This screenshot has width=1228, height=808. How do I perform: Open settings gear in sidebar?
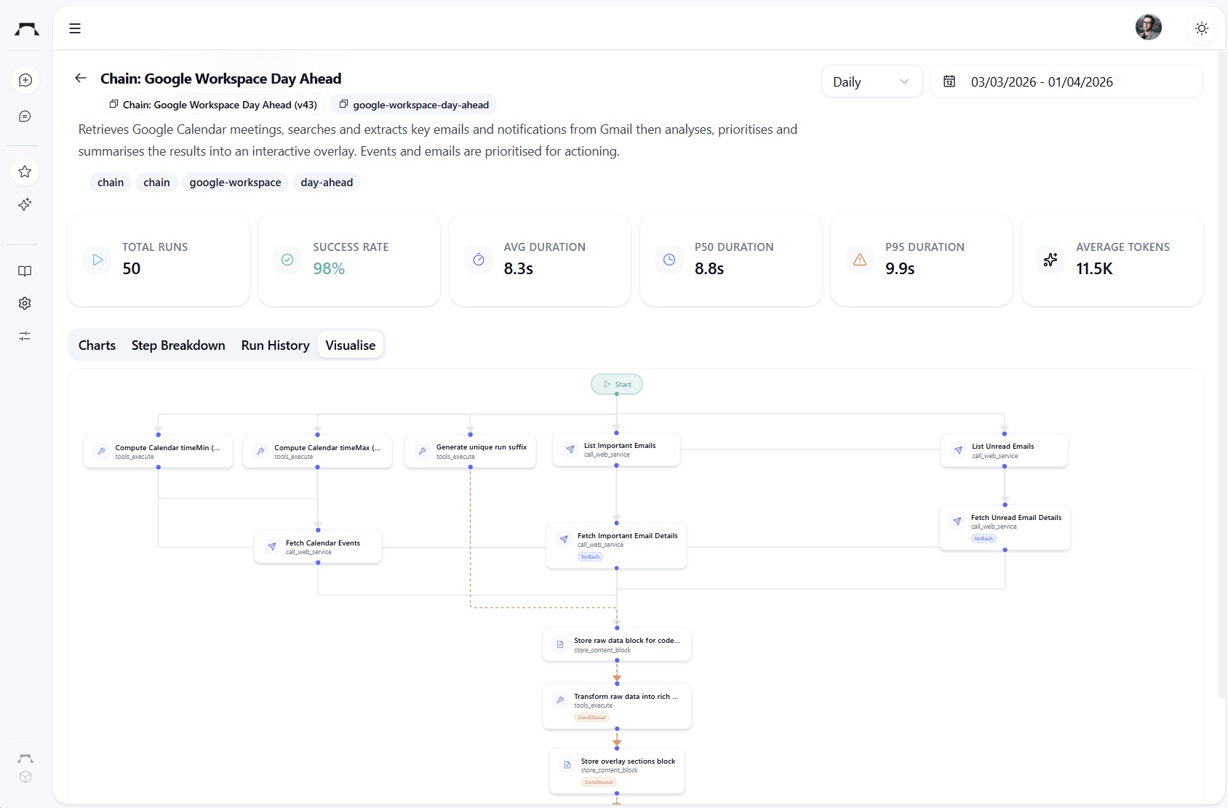click(x=25, y=303)
